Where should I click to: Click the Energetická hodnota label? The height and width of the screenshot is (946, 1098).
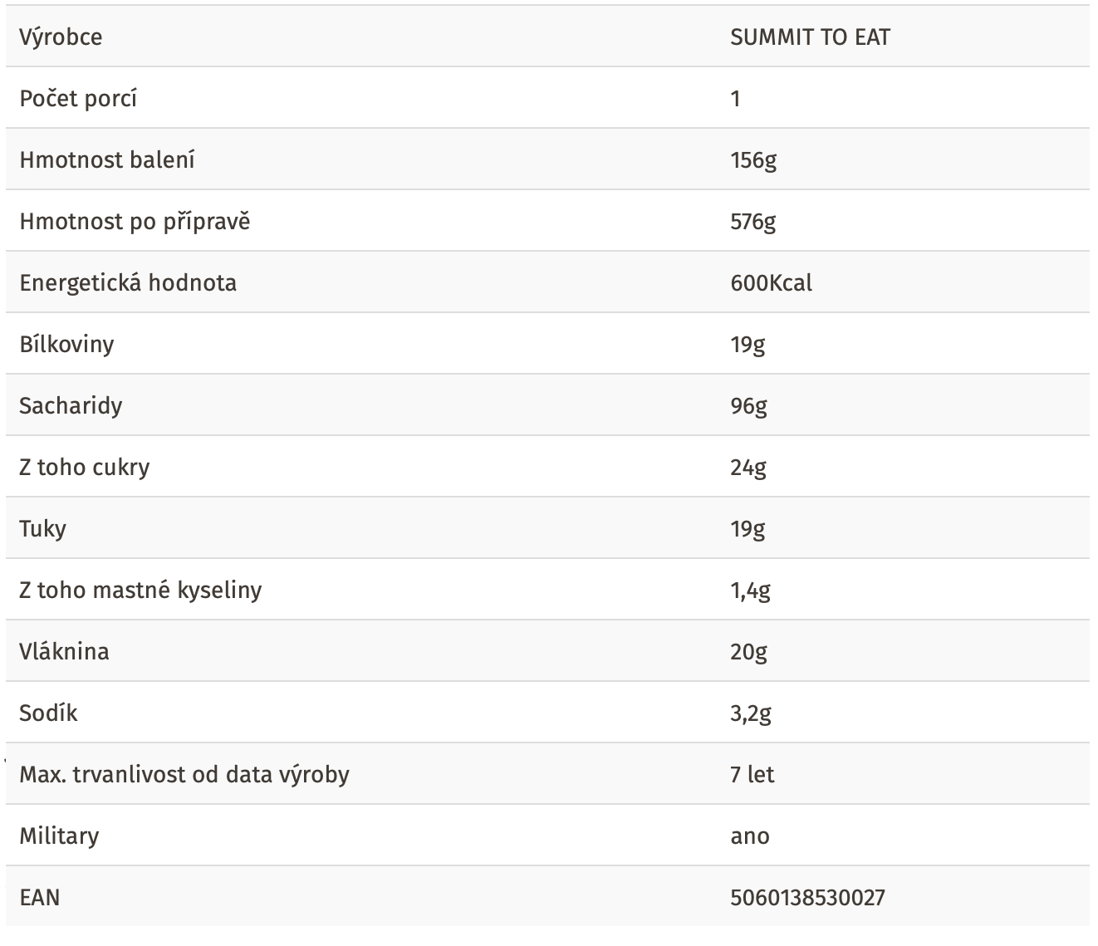(x=128, y=283)
